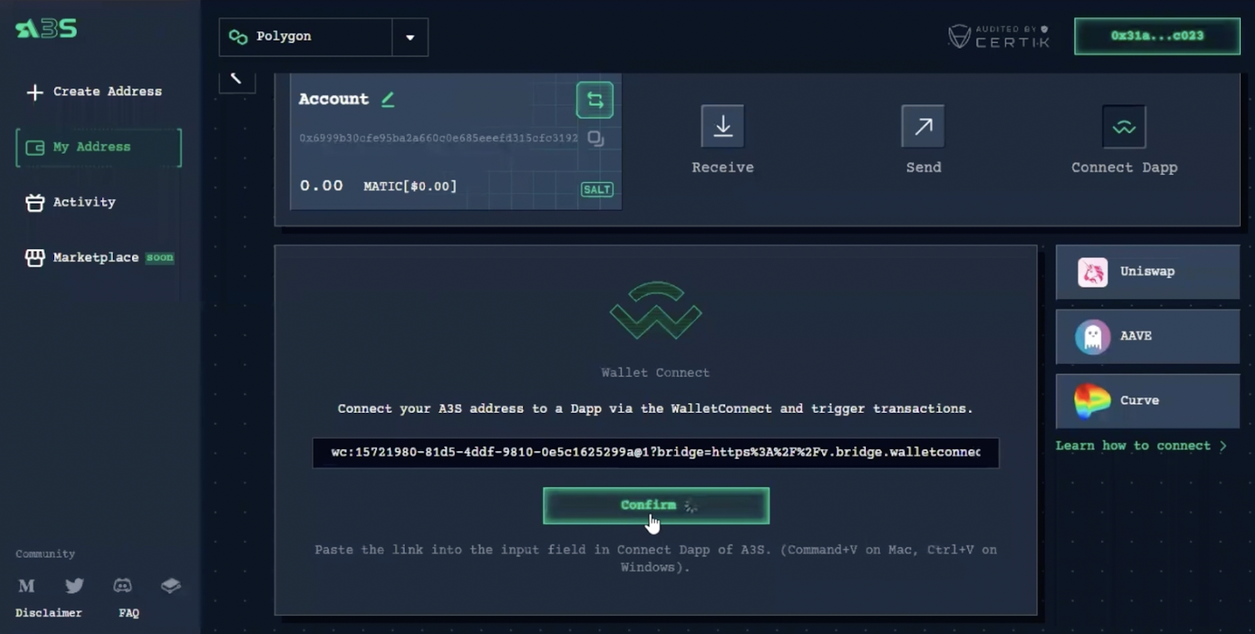Screen dimensions: 1255x634
Task: Open the Activity page
Action: [x=71, y=202]
